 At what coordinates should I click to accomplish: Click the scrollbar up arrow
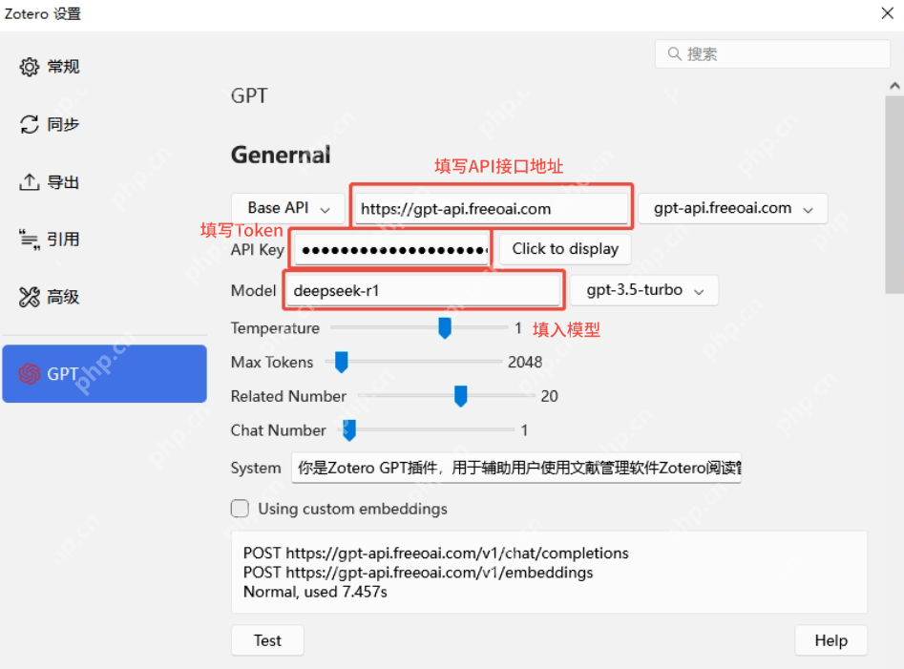point(894,87)
